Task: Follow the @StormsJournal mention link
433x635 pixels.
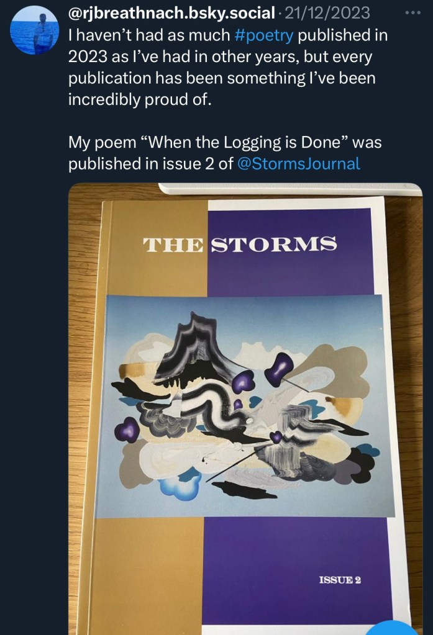Action: pyautogui.click(x=299, y=164)
